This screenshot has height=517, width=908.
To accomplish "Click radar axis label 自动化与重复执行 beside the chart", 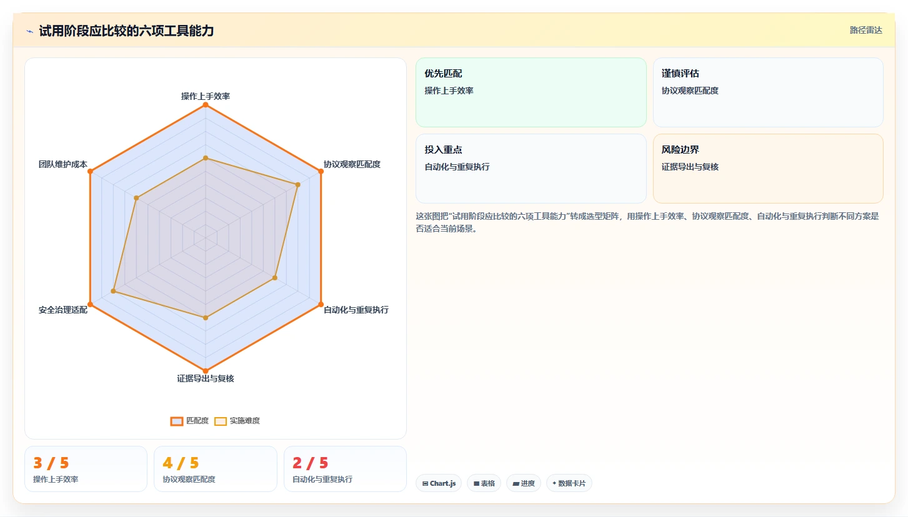I will [356, 310].
